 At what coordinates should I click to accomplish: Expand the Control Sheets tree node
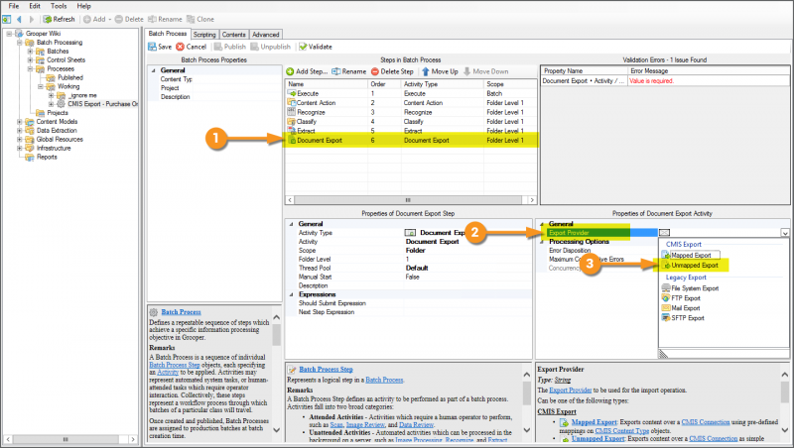click(30, 60)
